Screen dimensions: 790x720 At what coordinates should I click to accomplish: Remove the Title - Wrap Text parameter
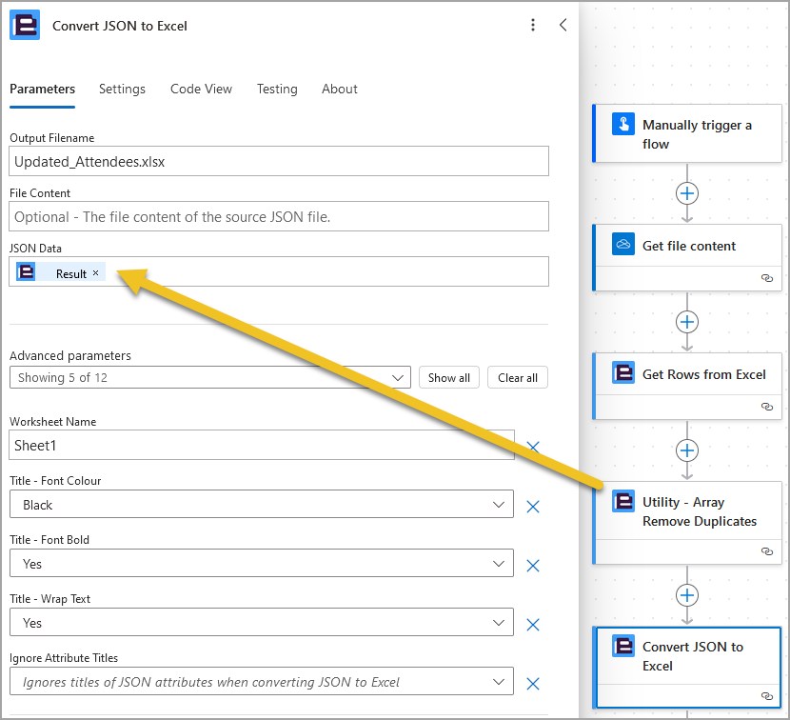click(x=533, y=625)
